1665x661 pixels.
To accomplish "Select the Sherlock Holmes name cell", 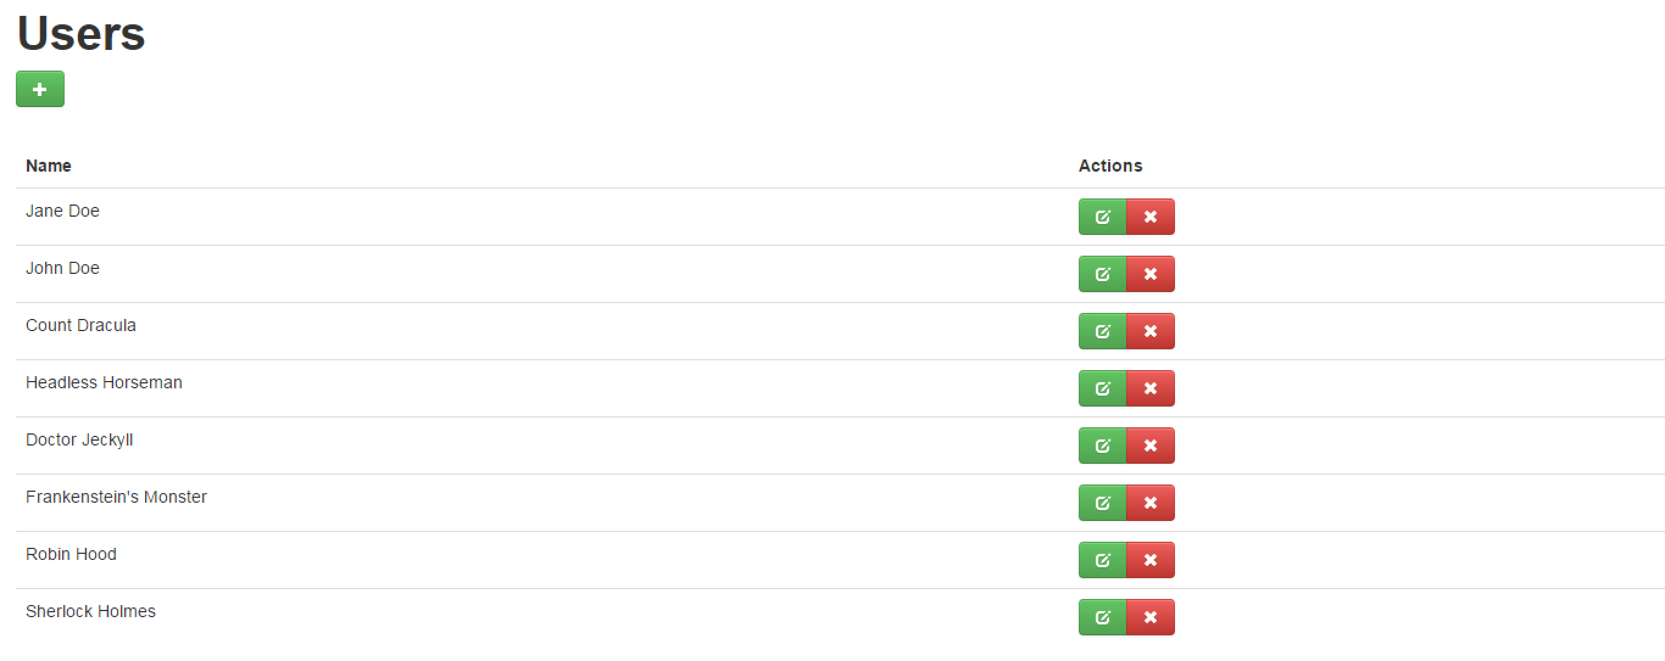I will tap(542, 617).
